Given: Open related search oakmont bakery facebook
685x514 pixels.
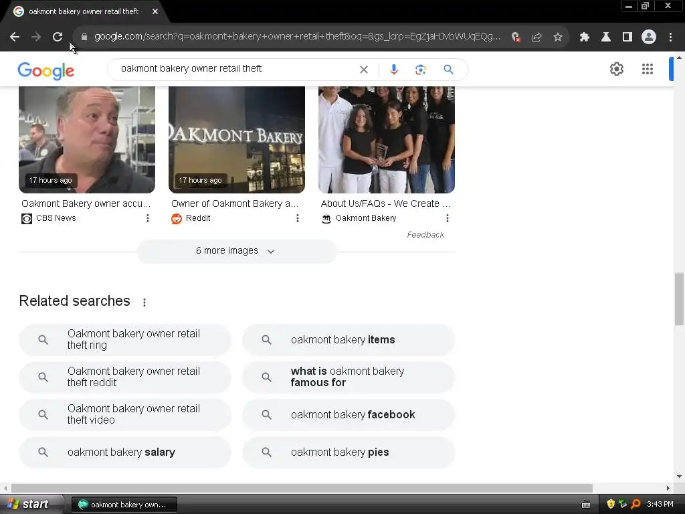Looking at the screenshot, I should pyautogui.click(x=348, y=414).
